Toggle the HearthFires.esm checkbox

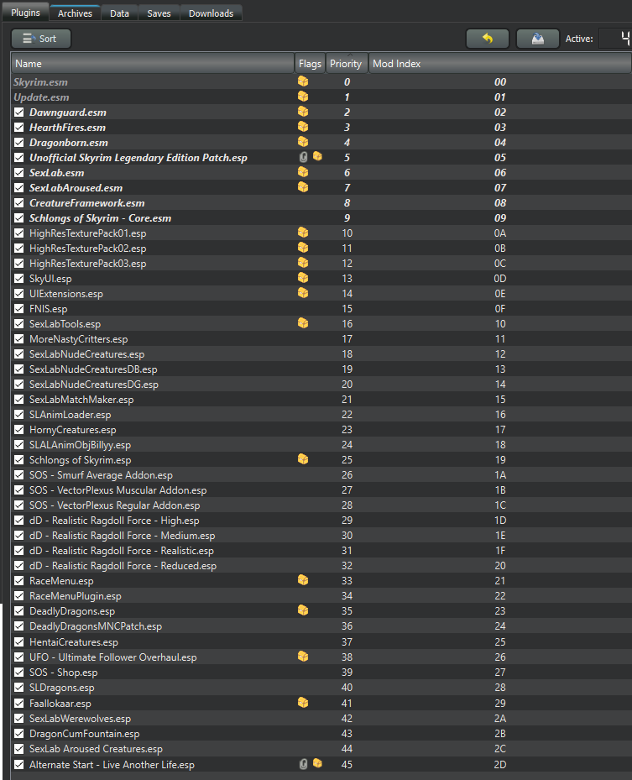point(19,128)
